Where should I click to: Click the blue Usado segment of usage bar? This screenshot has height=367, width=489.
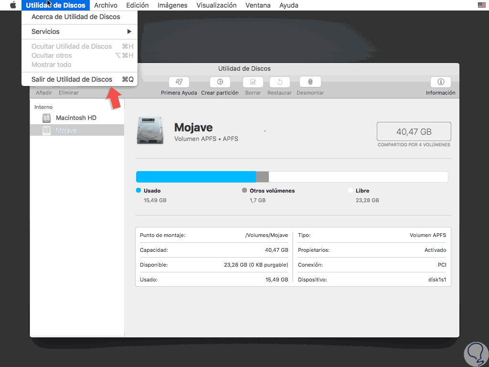pos(196,177)
